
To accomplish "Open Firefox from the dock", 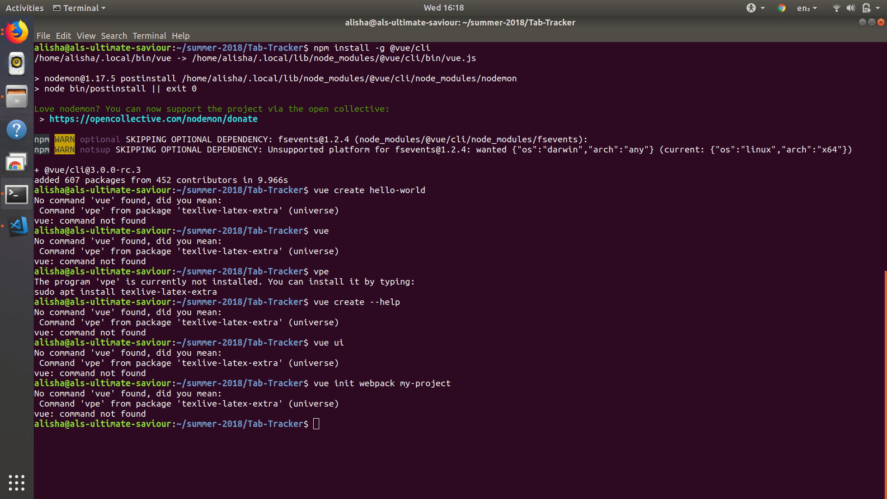I will 17,31.
